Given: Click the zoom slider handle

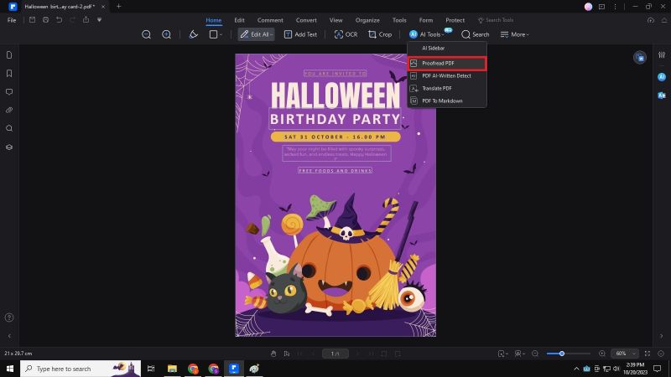Looking at the screenshot, I should point(562,354).
